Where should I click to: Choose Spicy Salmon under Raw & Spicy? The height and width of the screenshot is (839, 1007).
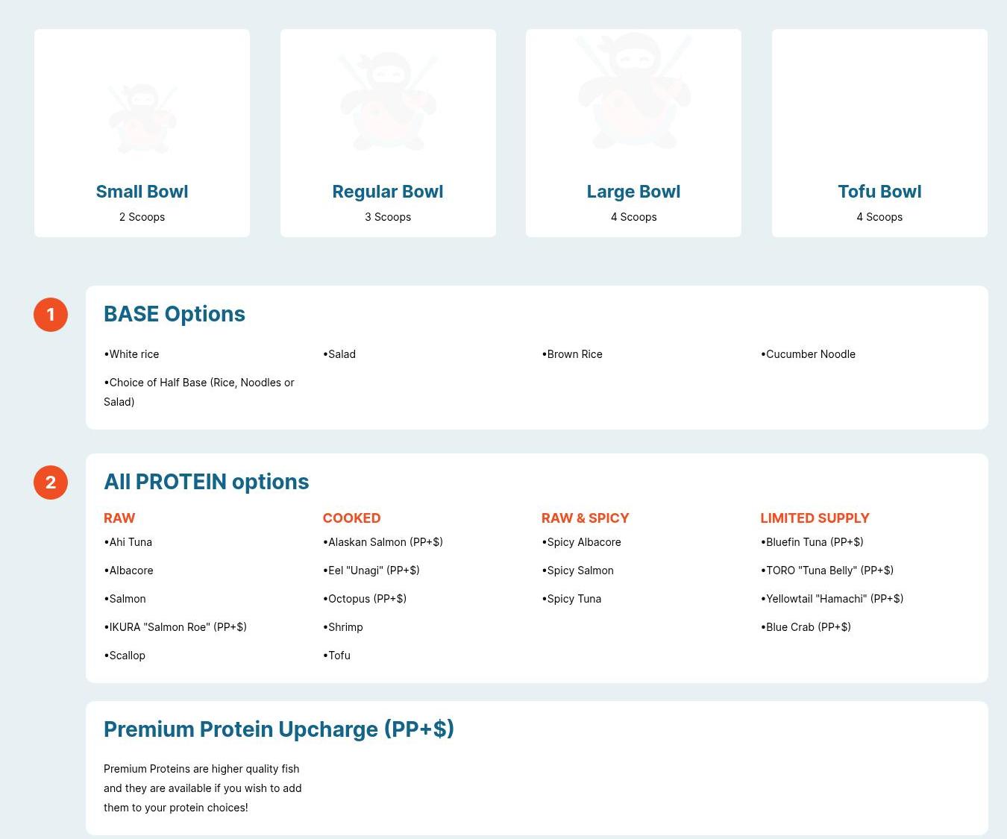[x=578, y=571]
